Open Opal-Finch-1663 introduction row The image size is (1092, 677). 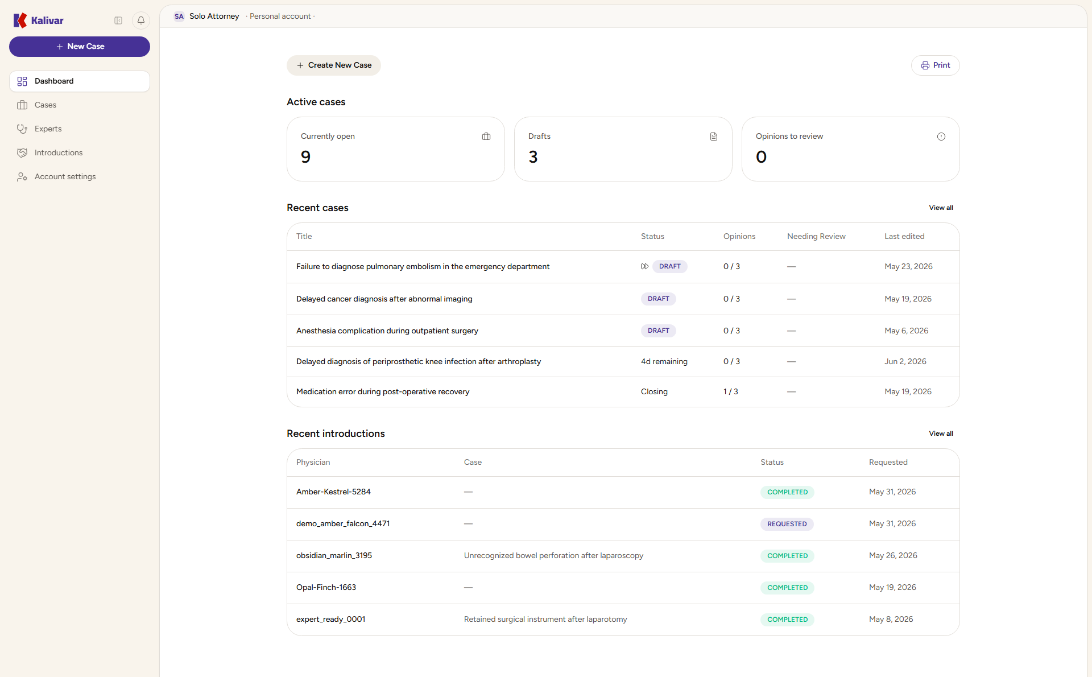(x=623, y=588)
